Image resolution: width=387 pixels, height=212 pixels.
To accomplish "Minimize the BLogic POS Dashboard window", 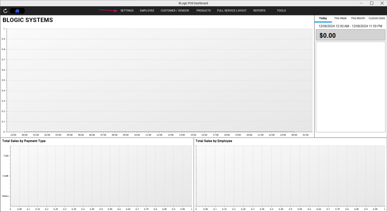I will [361, 3].
